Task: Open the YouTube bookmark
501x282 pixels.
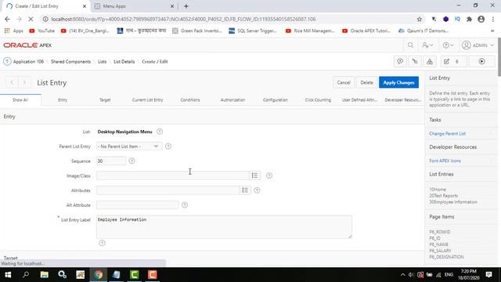Action: pos(41,31)
